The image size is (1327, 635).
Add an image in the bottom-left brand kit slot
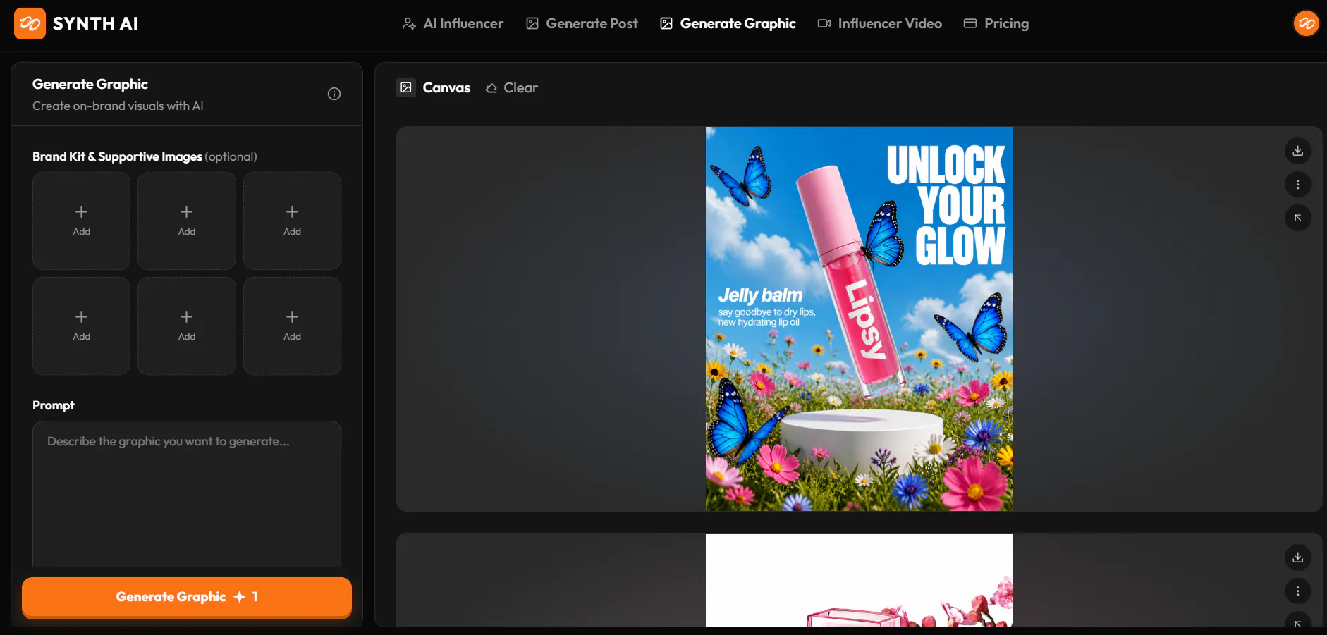click(82, 326)
